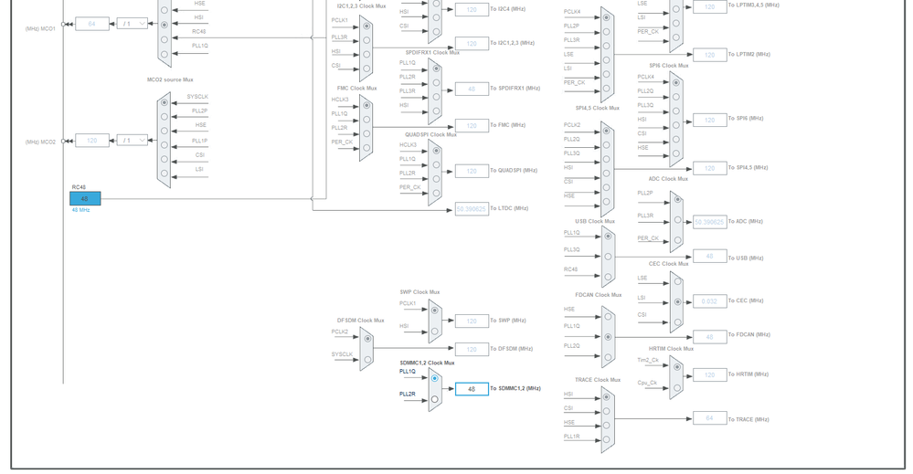
Task: Click the To TRACE frequency field 64
Action: (x=710, y=418)
